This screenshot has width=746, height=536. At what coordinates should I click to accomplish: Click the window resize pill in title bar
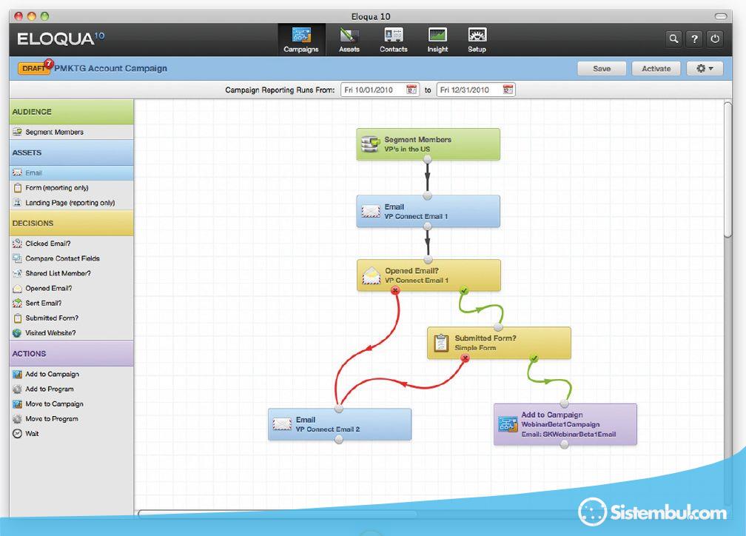click(720, 16)
